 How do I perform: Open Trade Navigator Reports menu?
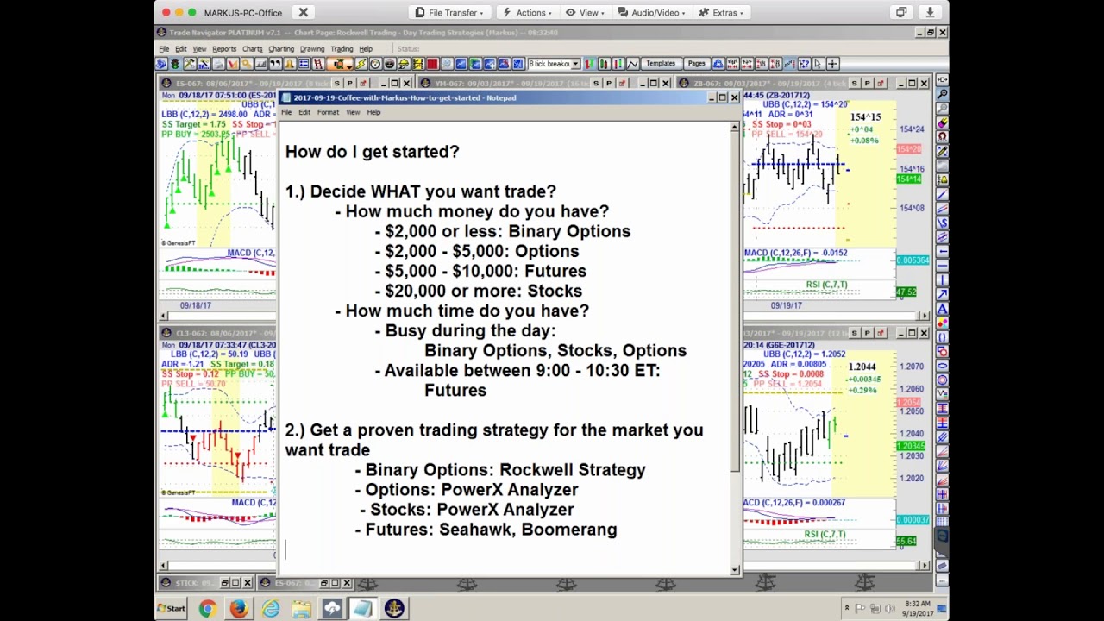click(x=224, y=49)
